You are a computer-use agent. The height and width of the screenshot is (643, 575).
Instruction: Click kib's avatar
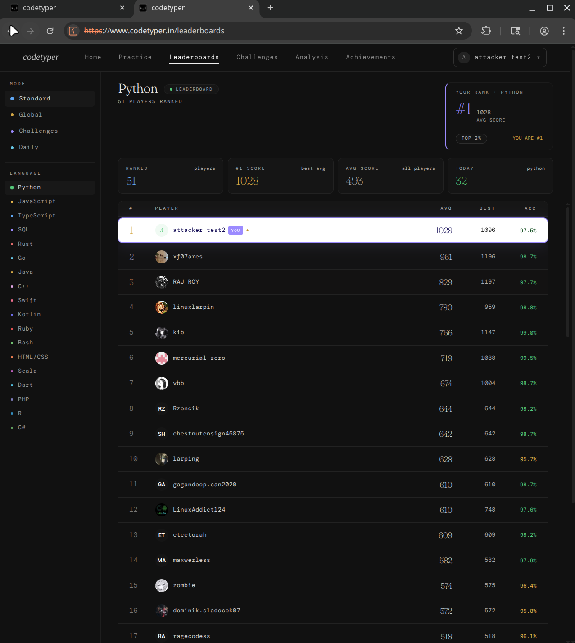(x=162, y=332)
